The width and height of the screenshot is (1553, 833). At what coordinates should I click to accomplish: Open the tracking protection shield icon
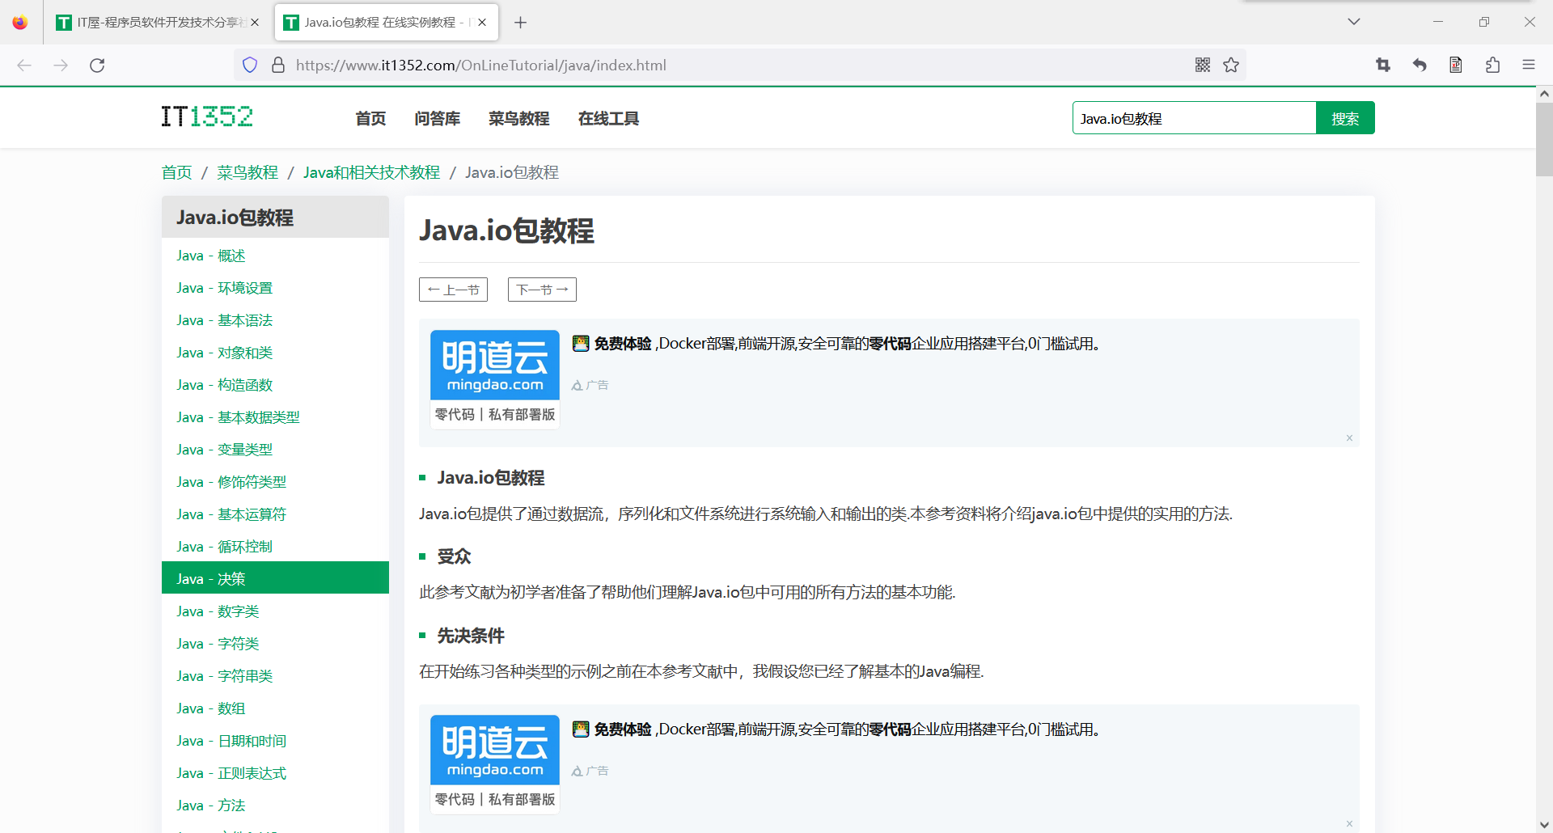(x=250, y=65)
